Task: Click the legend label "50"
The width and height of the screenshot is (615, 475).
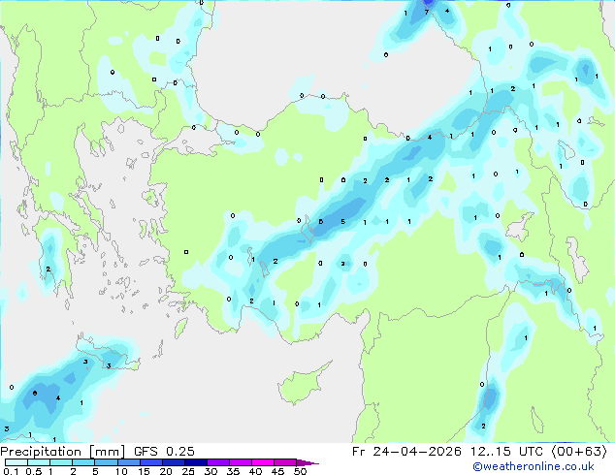Action: tap(300, 471)
